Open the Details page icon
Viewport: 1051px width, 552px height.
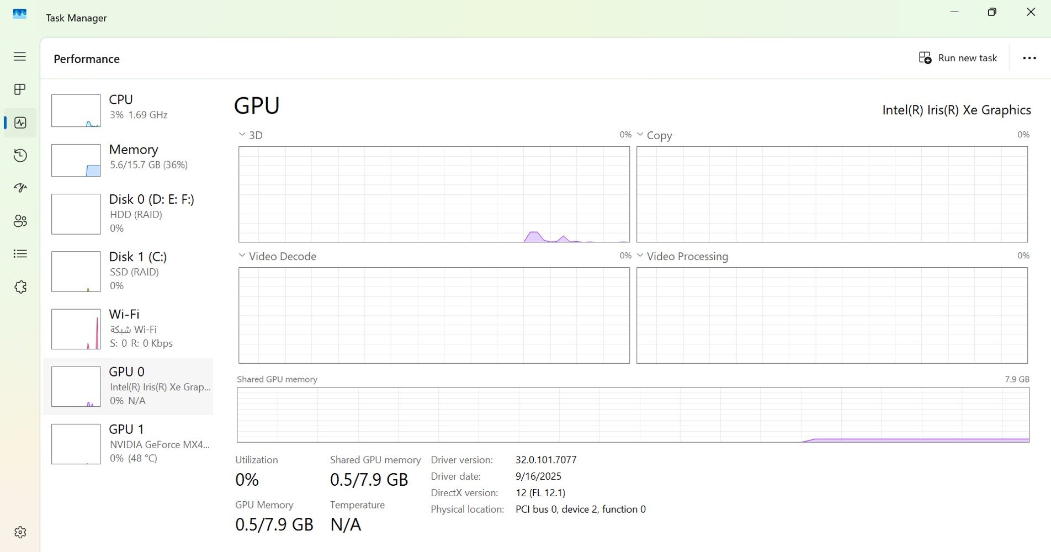pyautogui.click(x=20, y=254)
